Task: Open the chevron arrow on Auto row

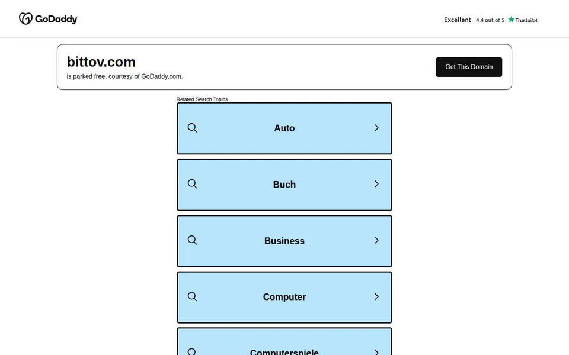Action: 376,128
